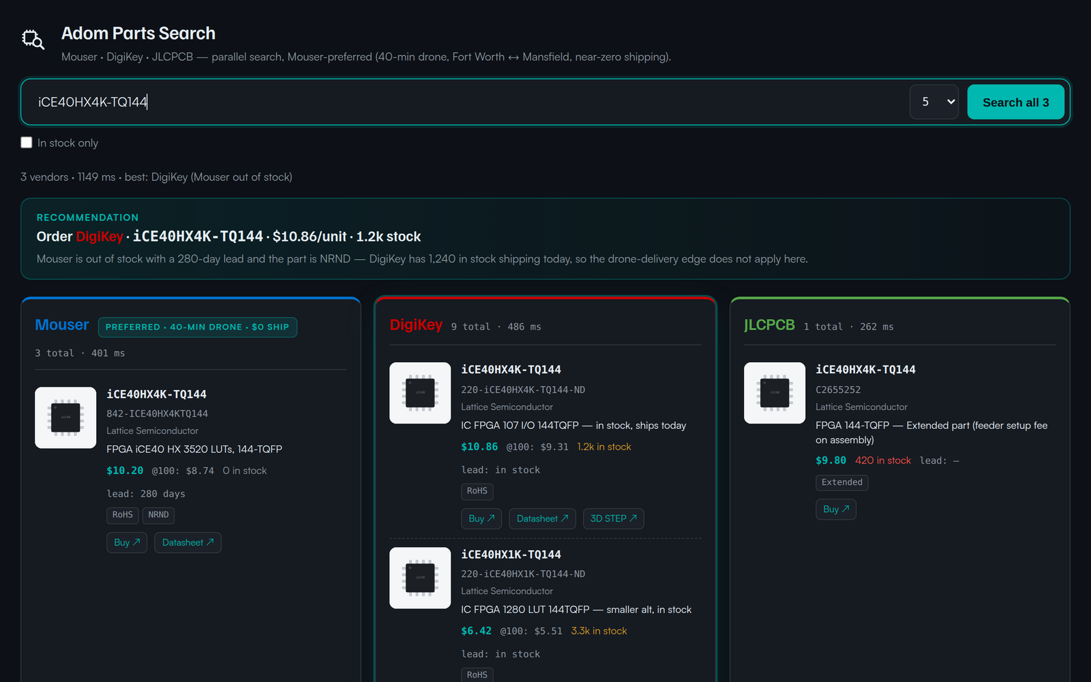
Task: Click the Adom Parts Search chip-magnifier logo
Action: click(x=33, y=40)
